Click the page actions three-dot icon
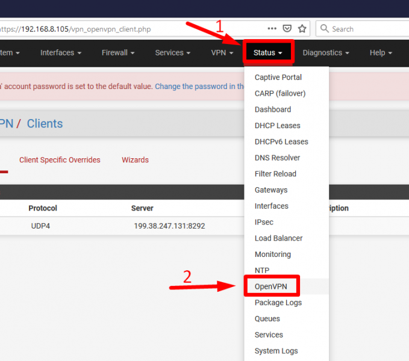Viewport: 409px width, 361px height. [273, 29]
